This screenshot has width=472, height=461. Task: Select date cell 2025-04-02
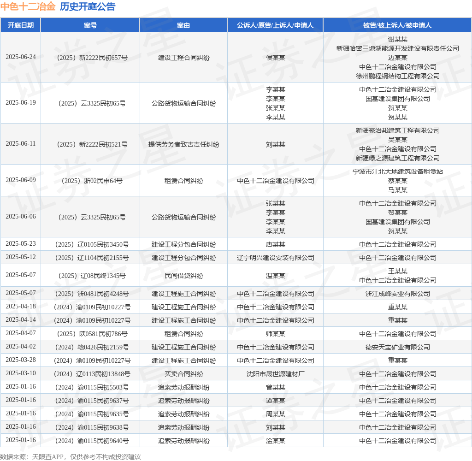(21, 347)
